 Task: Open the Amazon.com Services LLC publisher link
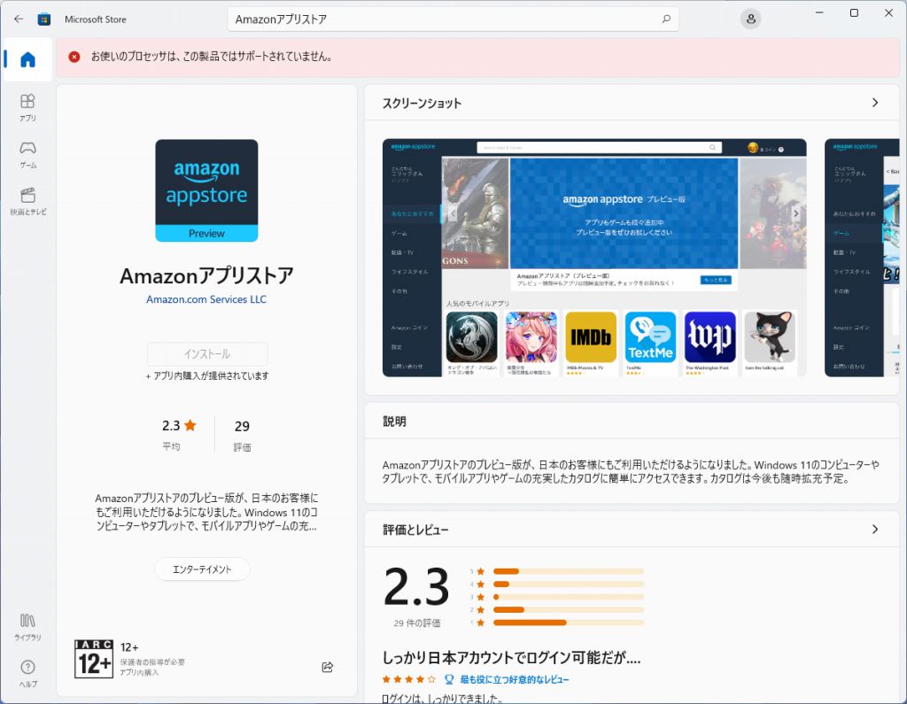click(x=206, y=299)
